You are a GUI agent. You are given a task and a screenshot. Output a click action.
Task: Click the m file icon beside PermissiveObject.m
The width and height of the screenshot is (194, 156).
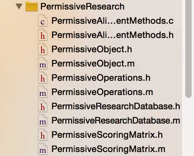tap(43, 63)
